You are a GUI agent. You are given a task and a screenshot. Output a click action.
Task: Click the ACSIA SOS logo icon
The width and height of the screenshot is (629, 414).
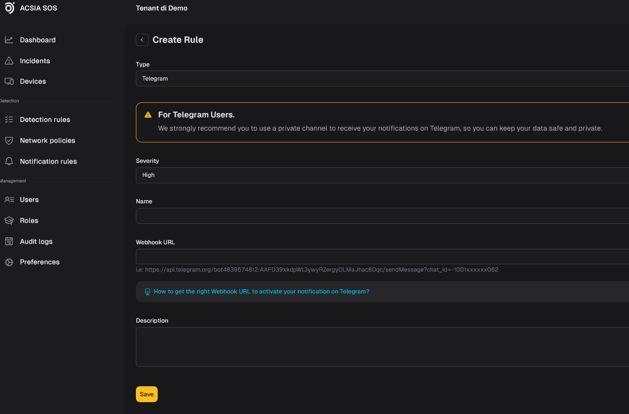click(10, 8)
